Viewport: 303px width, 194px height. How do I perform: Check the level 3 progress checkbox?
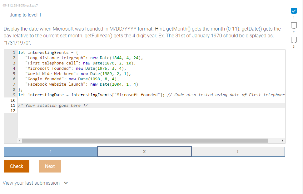click(294, 40)
